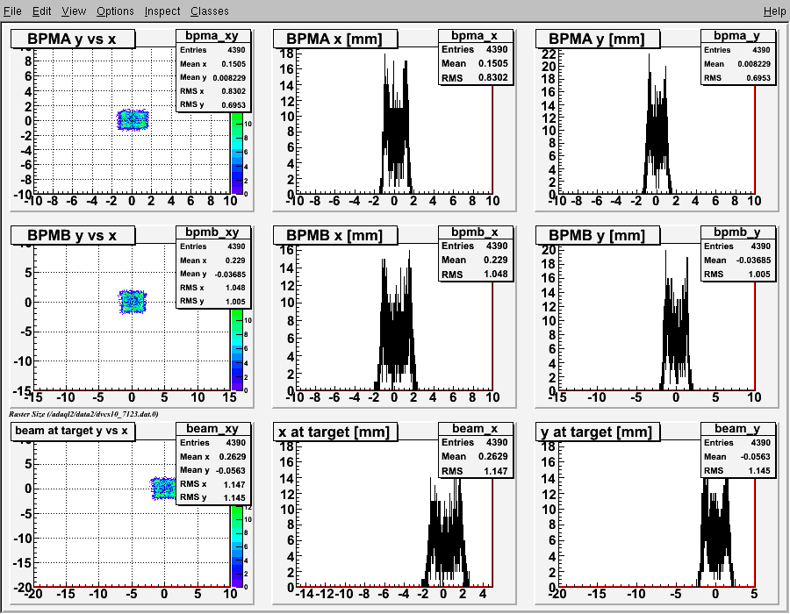Open the View menu
Screen dimensions: 790x614
tap(74, 11)
